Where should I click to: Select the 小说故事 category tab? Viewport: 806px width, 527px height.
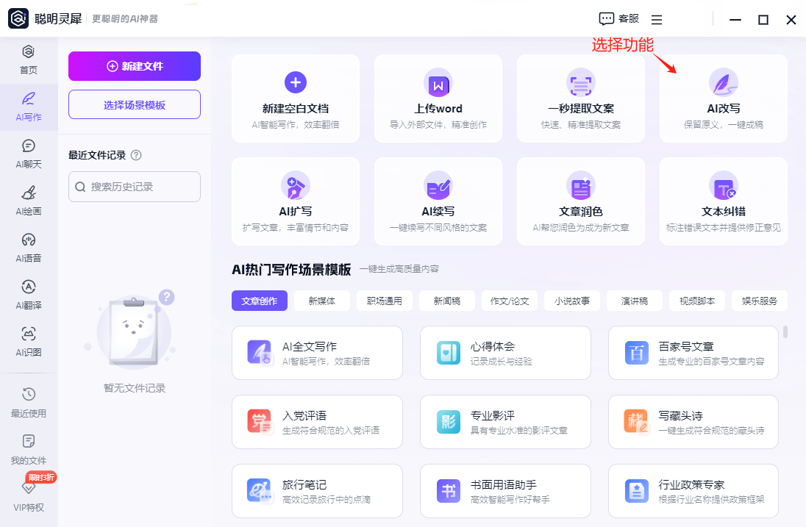pyautogui.click(x=571, y=301)
